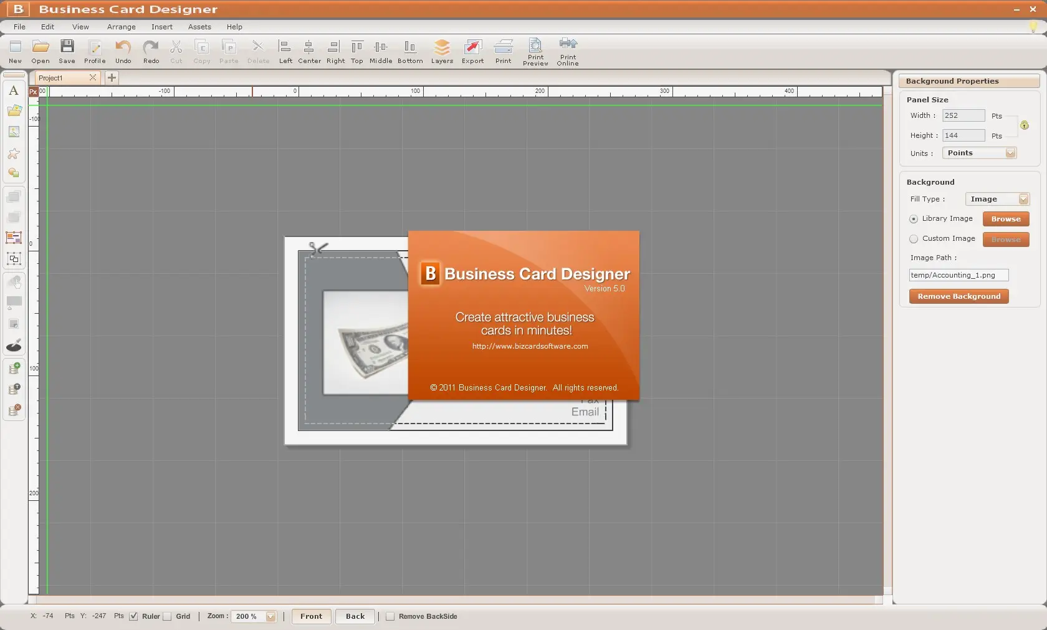Screen dimensions: 1047x630
Task: Open the Units dropdown showing Points
Action: tap(979, 153)
